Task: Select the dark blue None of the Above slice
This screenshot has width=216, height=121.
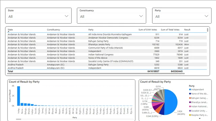Action: click(162, 111)
